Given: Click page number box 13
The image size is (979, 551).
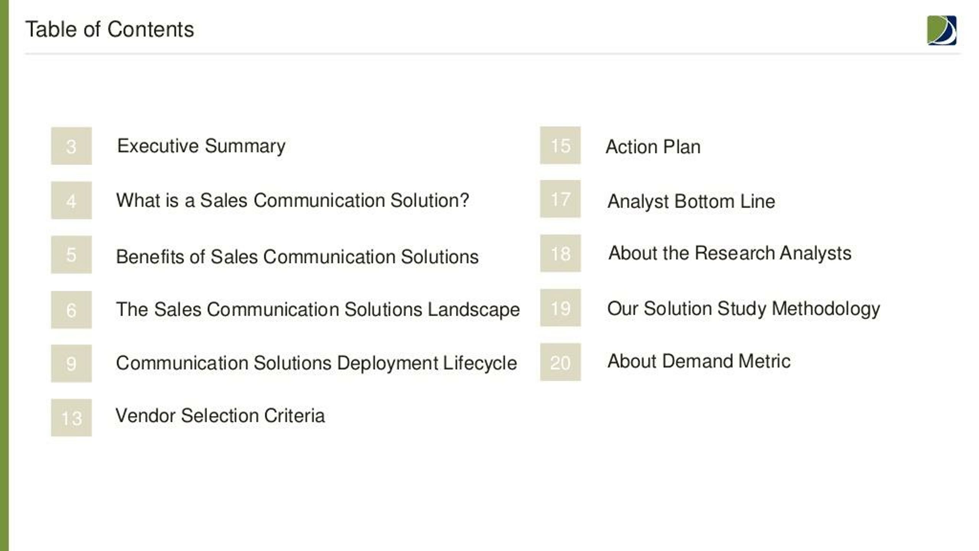Looking at the screenshot, I should coord(72,417).
